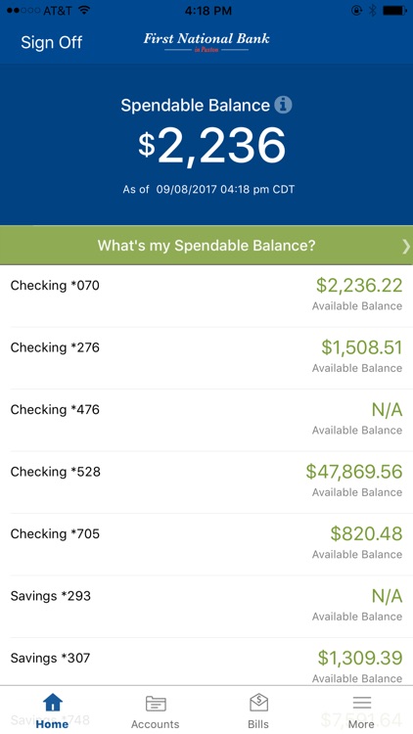
Task: Select Checking *476 account row
Action: (x=206, y=421)
